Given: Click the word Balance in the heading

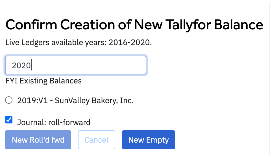Looking at the screenshot, I should [x=238, y=25].
